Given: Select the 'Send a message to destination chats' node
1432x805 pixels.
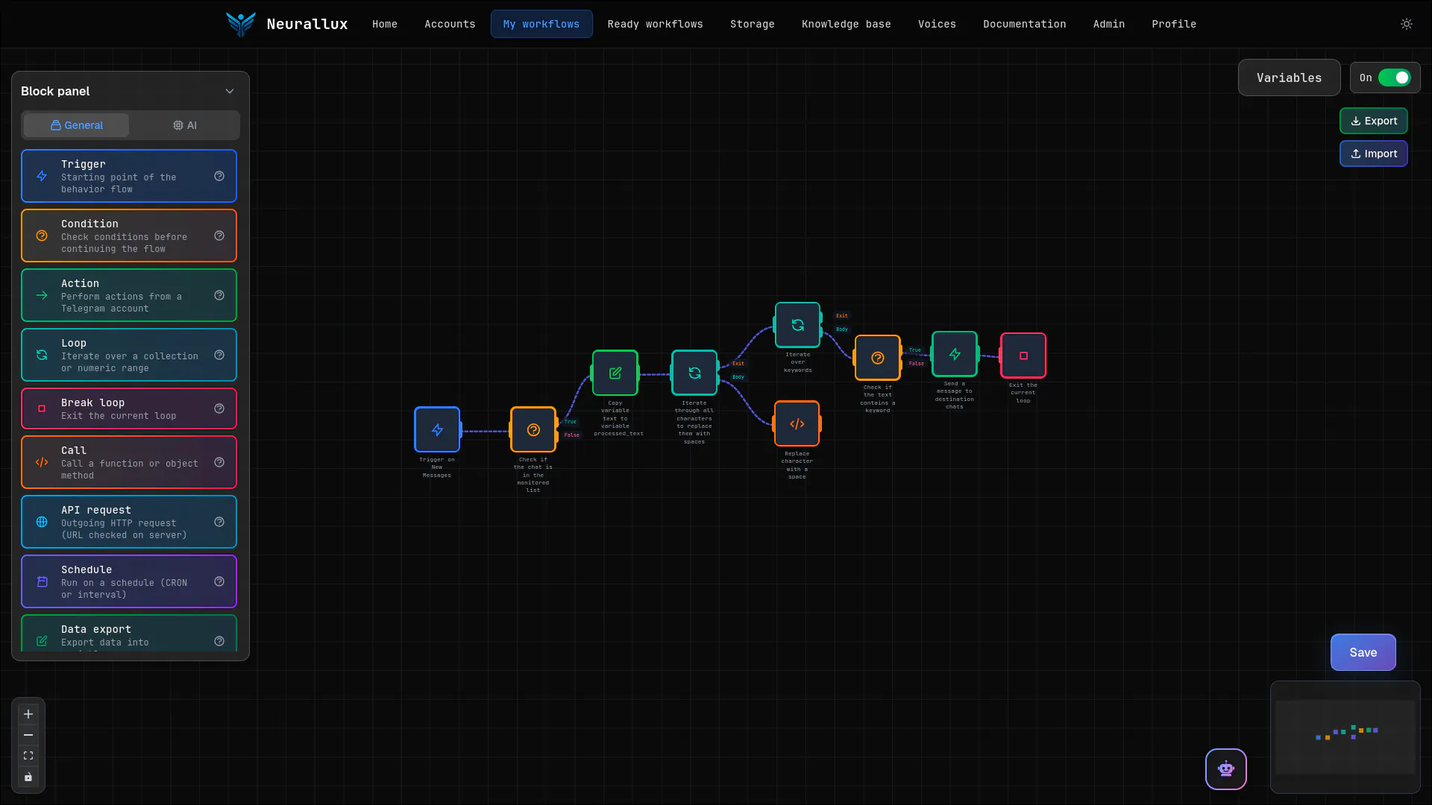Looking at the screenshot, I should (x=955, y=354).
